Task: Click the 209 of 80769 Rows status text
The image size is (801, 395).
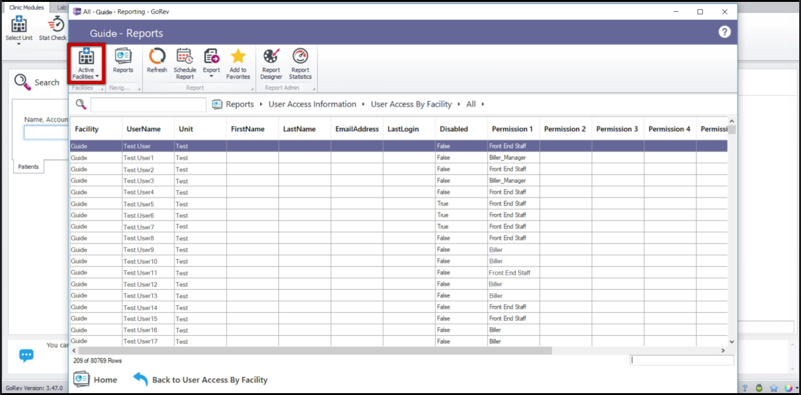Action: click(x=98, y=361)
